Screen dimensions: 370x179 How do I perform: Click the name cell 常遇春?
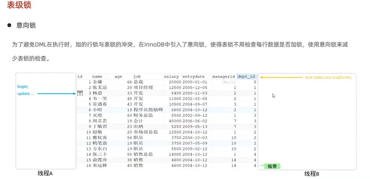tap(100, 104)
